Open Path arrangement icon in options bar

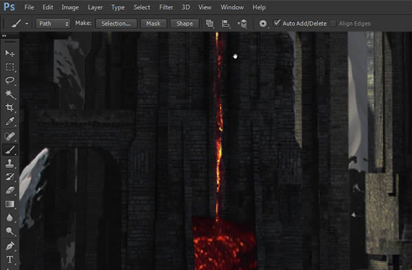tap(242, 23)
